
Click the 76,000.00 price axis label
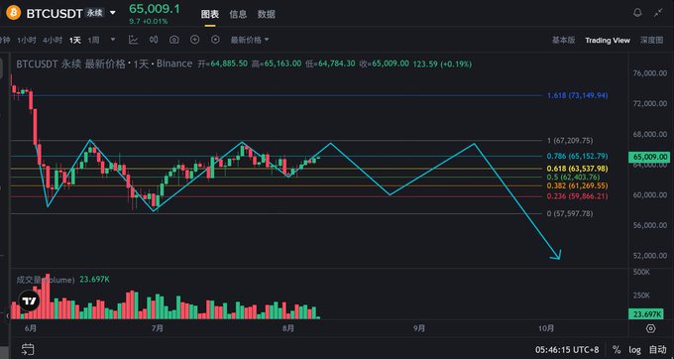pyautogui.click(x=650, y=73)
